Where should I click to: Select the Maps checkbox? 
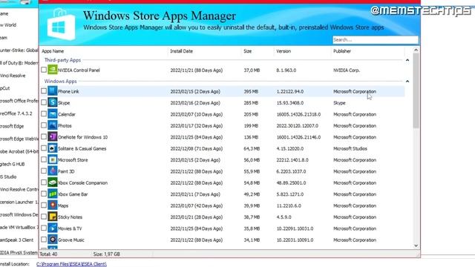44,205
